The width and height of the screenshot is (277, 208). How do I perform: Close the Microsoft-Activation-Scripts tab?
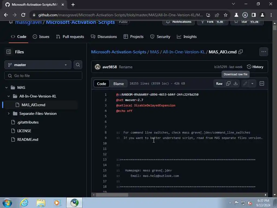tap(62, 5)
